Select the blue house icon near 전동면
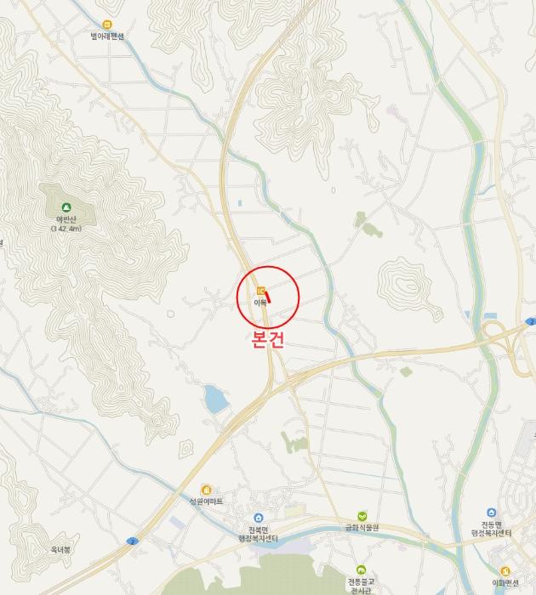 pos(491,513)
